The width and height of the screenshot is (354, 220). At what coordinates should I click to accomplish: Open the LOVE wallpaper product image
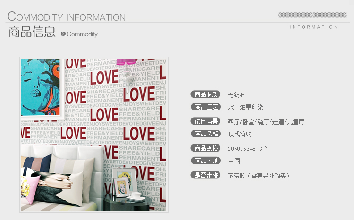pos(94,135)
